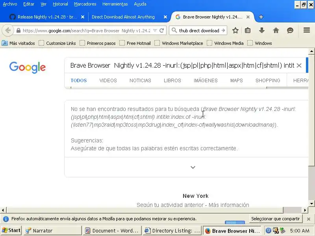The image size is (315, 236).
Task: Switch to Narrator in taskbar
Action: tap(53, 230)
